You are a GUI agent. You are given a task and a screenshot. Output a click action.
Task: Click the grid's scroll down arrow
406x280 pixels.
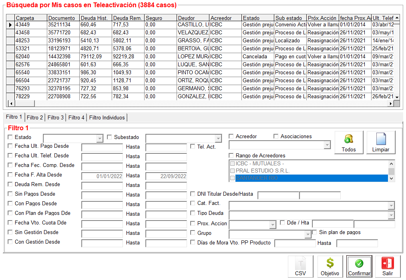point(397,97)
